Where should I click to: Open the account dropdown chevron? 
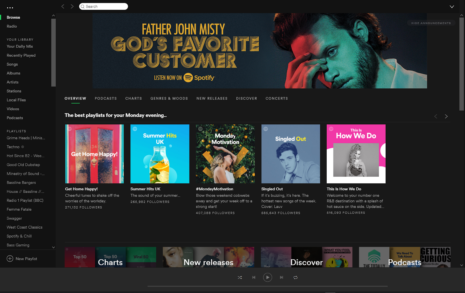(452, 7)
